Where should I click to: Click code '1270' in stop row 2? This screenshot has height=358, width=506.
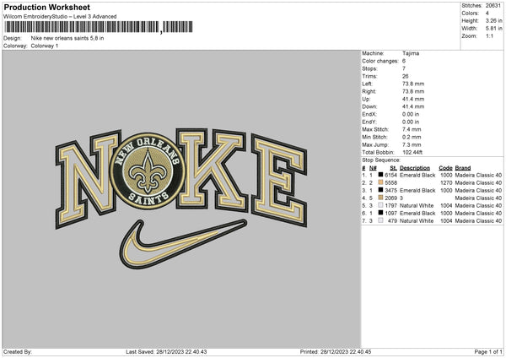[x=446, y=182]
